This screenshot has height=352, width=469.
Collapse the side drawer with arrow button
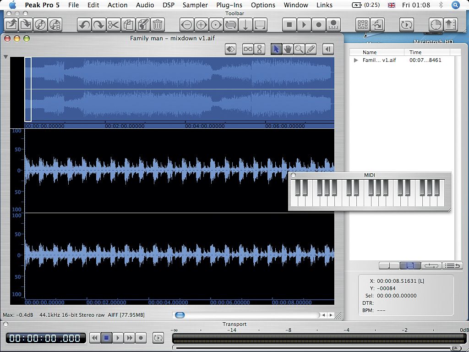click(x=328, y=49)
